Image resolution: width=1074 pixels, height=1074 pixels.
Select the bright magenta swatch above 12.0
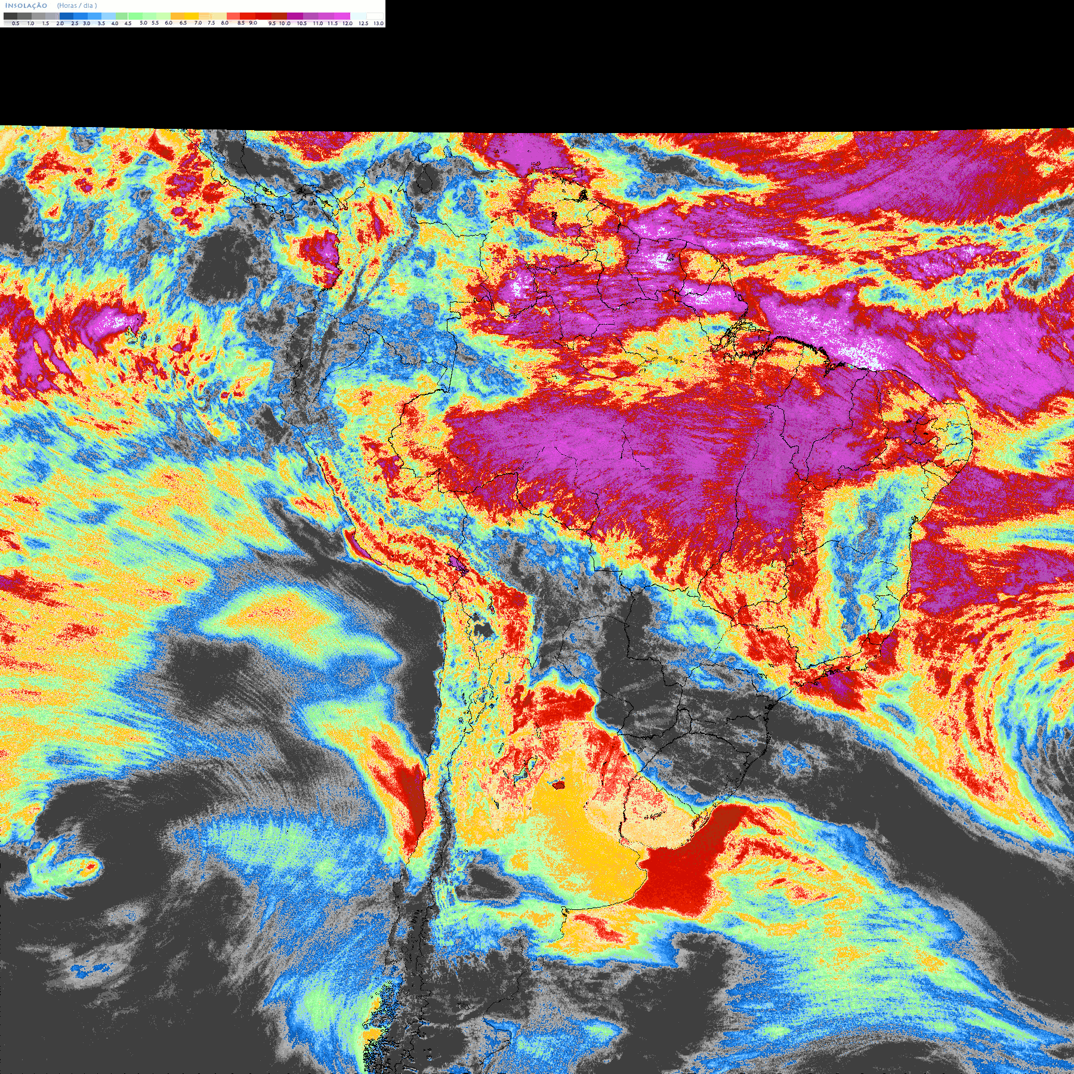tap(342, 16)
